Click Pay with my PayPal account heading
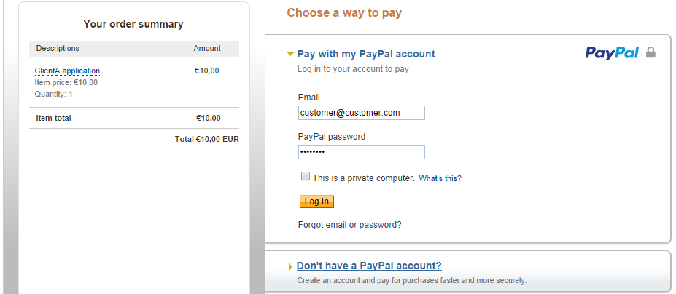 pyautogui.click(x=367, y=55)
